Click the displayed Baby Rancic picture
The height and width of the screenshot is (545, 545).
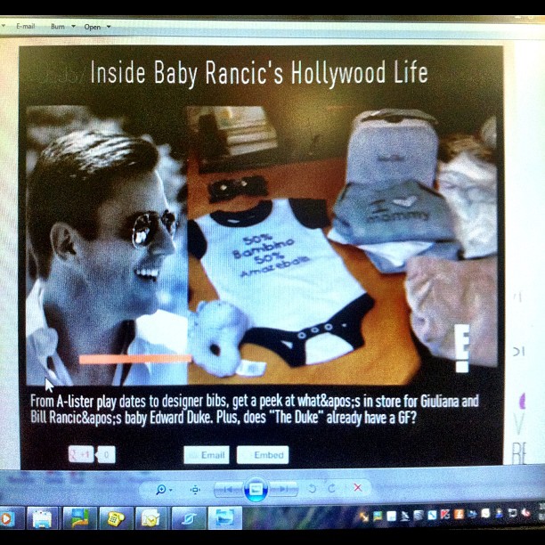click(262, 257)
